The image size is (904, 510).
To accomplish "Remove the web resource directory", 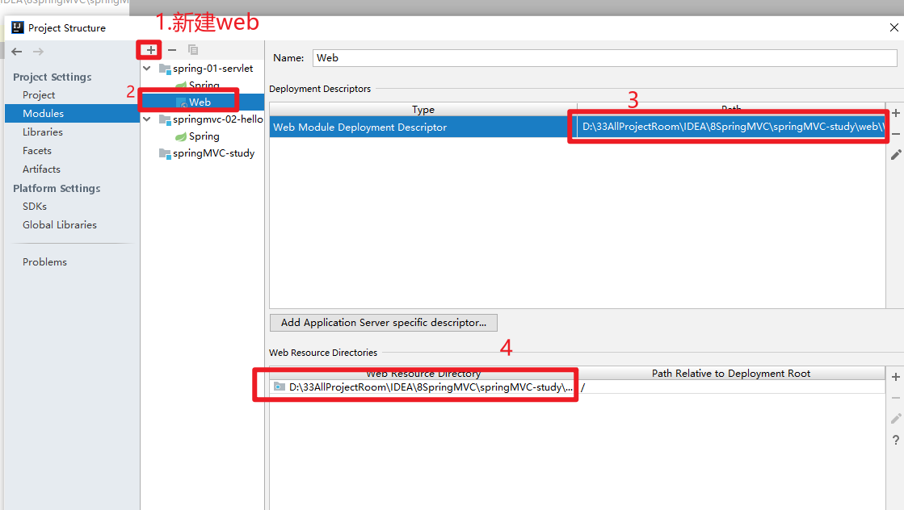I will (896, 398).
